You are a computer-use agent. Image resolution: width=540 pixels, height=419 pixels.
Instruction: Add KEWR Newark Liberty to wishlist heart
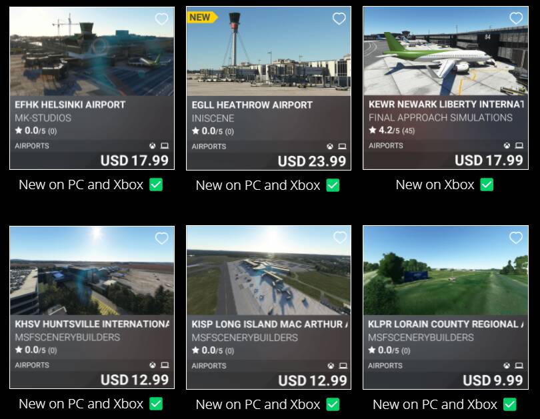[516, 18]
